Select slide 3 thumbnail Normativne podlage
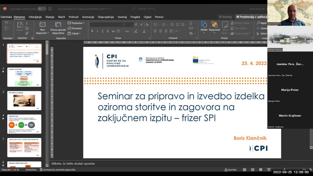The height and width of the screenshot is (176, 313). click(x=24, y=100)
